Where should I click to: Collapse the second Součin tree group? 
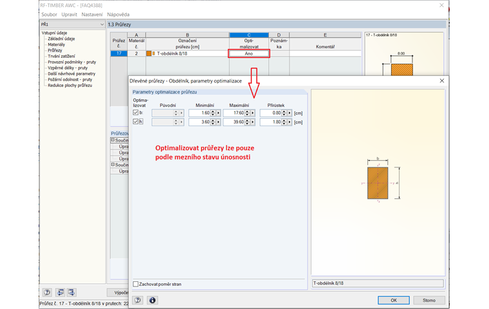(x=113, y=165)
